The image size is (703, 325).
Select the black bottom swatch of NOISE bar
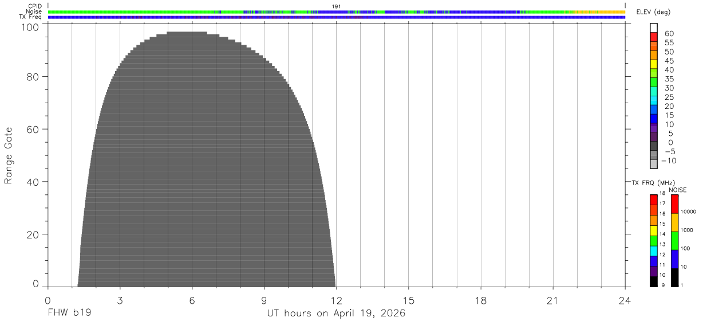pos(674,277)
